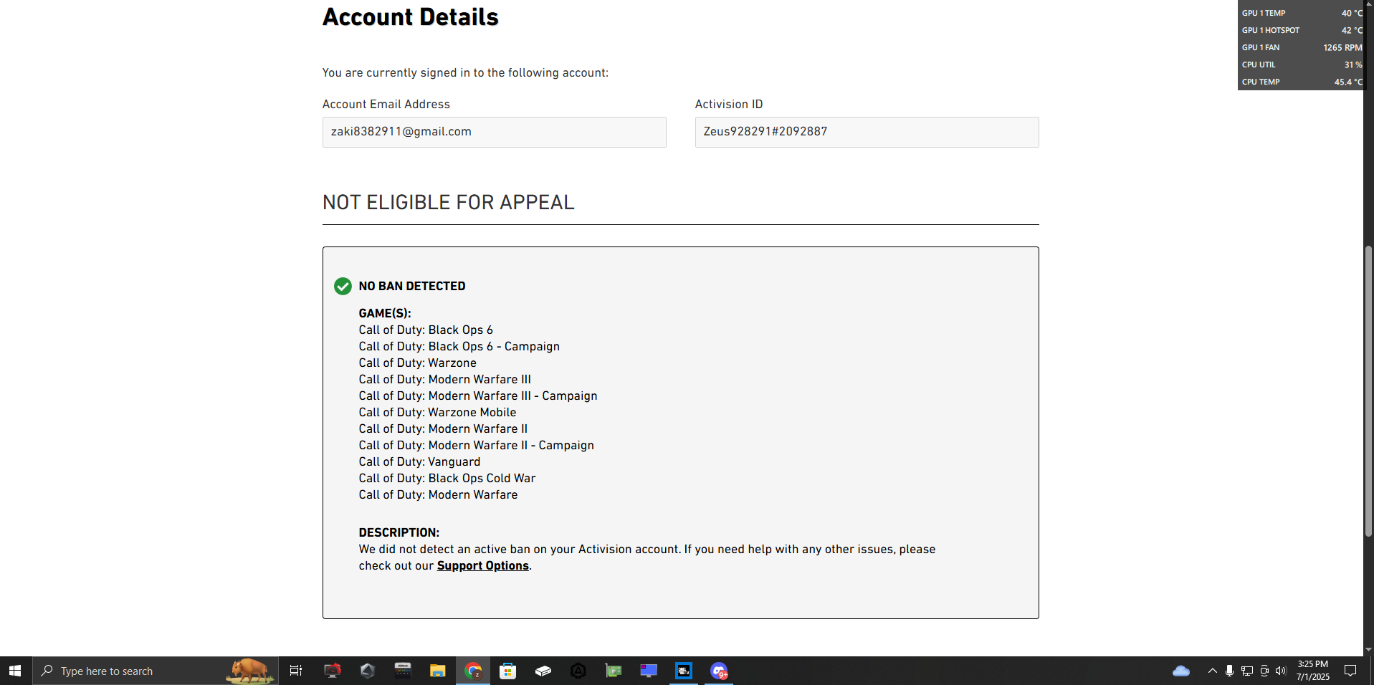Open the black gear-triangle taskbar app
This screenshot has height=685, width=1374.
click(x=578, y=671)
